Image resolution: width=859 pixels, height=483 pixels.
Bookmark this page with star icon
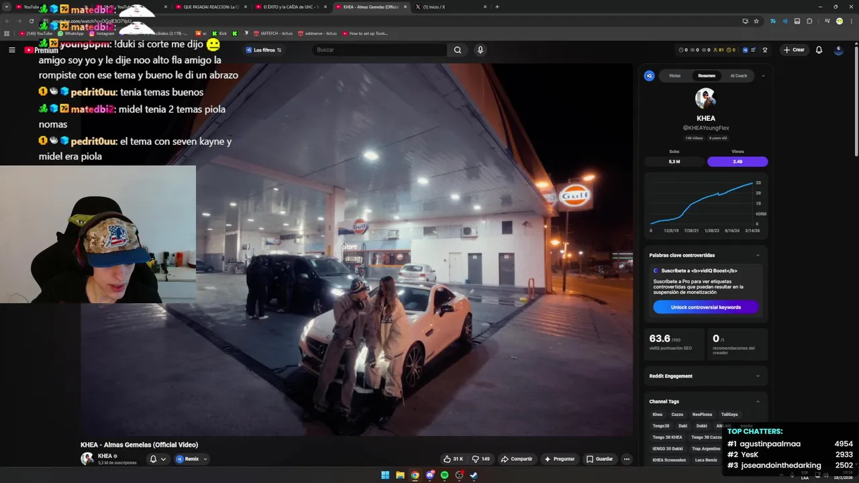[756, 21]
